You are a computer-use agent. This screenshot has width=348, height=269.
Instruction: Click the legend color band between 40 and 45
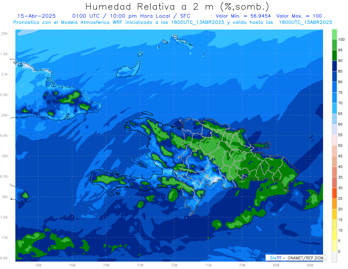click(x=334, y=161)
